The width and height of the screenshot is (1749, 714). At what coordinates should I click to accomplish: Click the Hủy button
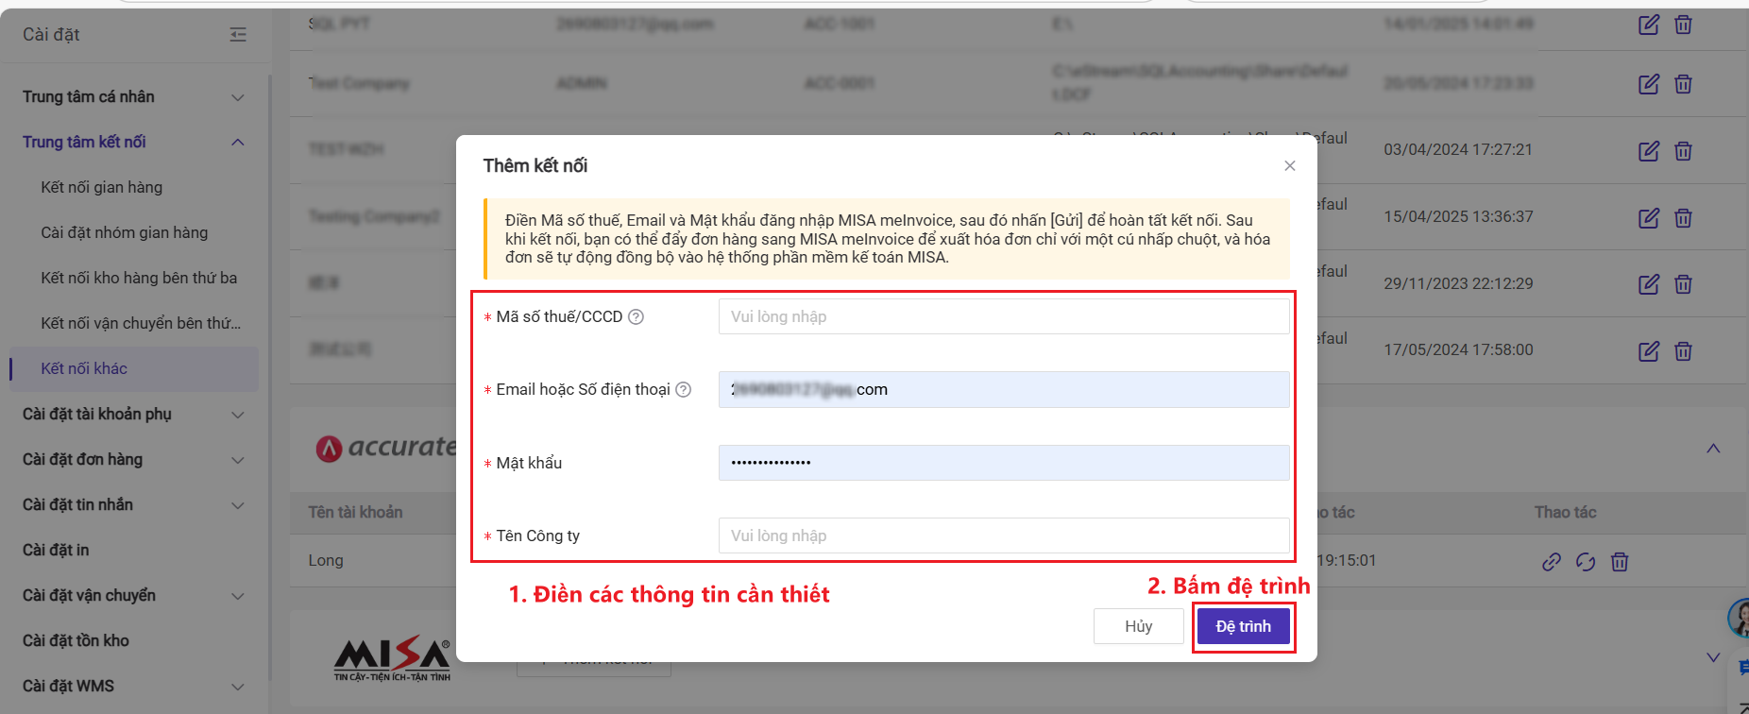click(1138, 626)
